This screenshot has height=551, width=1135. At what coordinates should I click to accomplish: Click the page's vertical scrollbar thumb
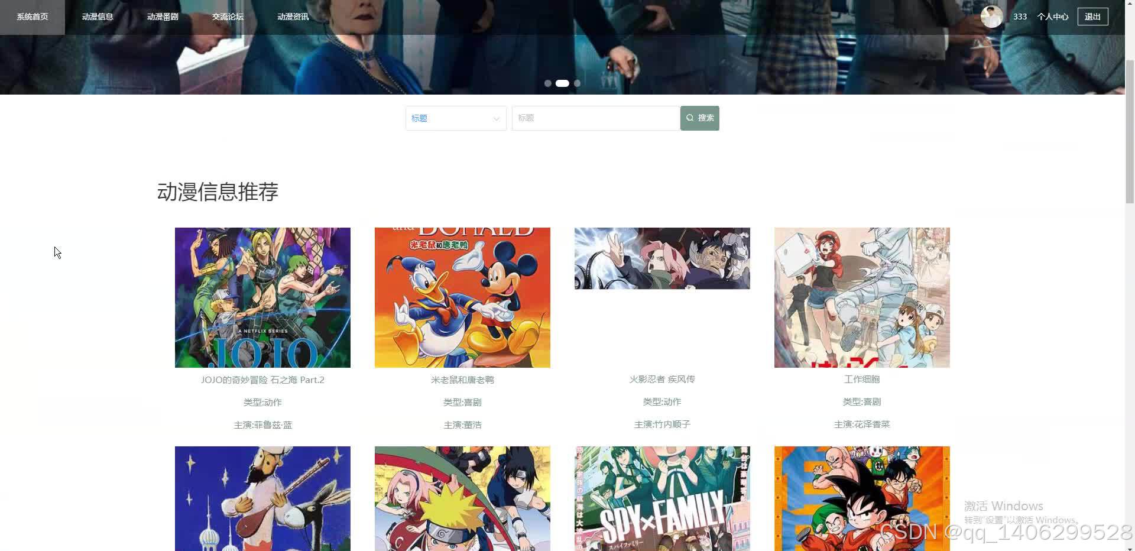[1130, 131]
